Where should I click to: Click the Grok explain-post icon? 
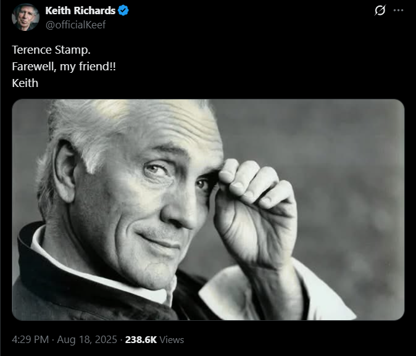(380, 11)
